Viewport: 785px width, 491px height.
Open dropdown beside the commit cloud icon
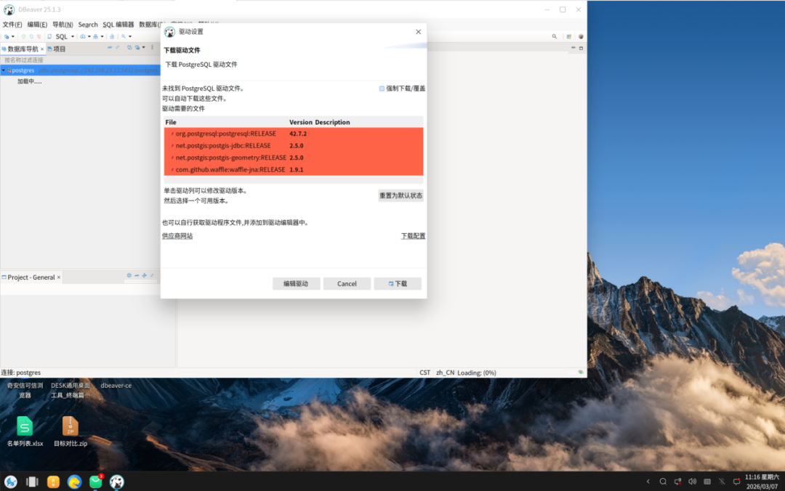(x=89, y=36)
